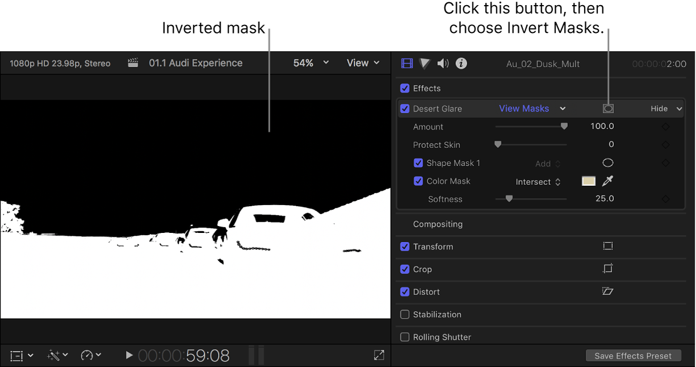Screen dimensions: 696x367
Task: Open the Audio inspector speaker icon
Action: [443, 63]
